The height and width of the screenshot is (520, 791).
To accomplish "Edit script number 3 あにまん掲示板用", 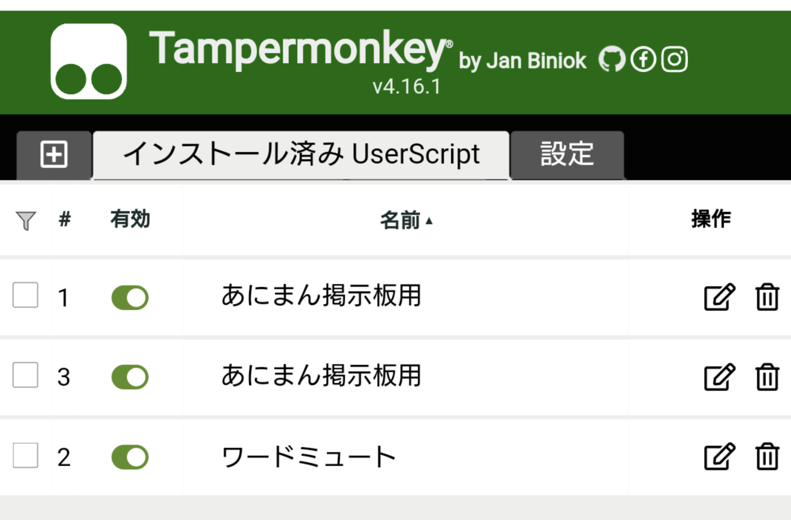I will 719,377.
